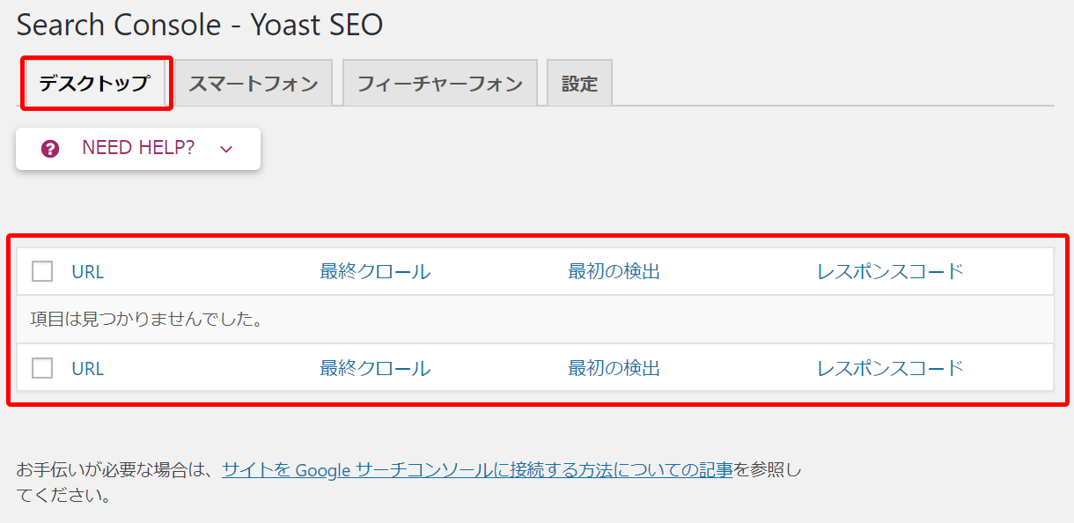Sort by レスポンスコード in the header row
Viewport: 1074px width, 523px height.
click(x=890, y=271)
